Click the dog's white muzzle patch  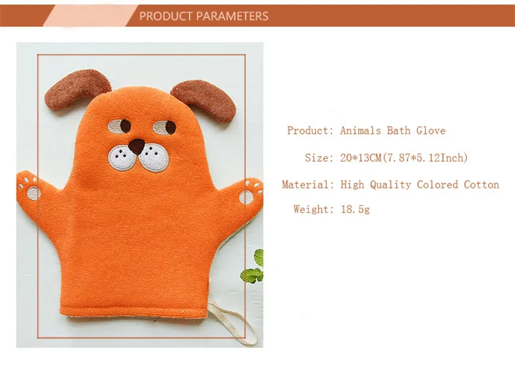[138, 158]
